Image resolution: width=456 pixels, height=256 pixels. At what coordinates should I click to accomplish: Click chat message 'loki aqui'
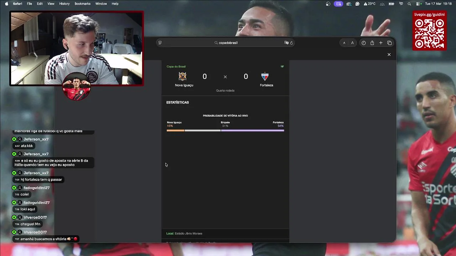pyautogui.click(x=25, y=209)
